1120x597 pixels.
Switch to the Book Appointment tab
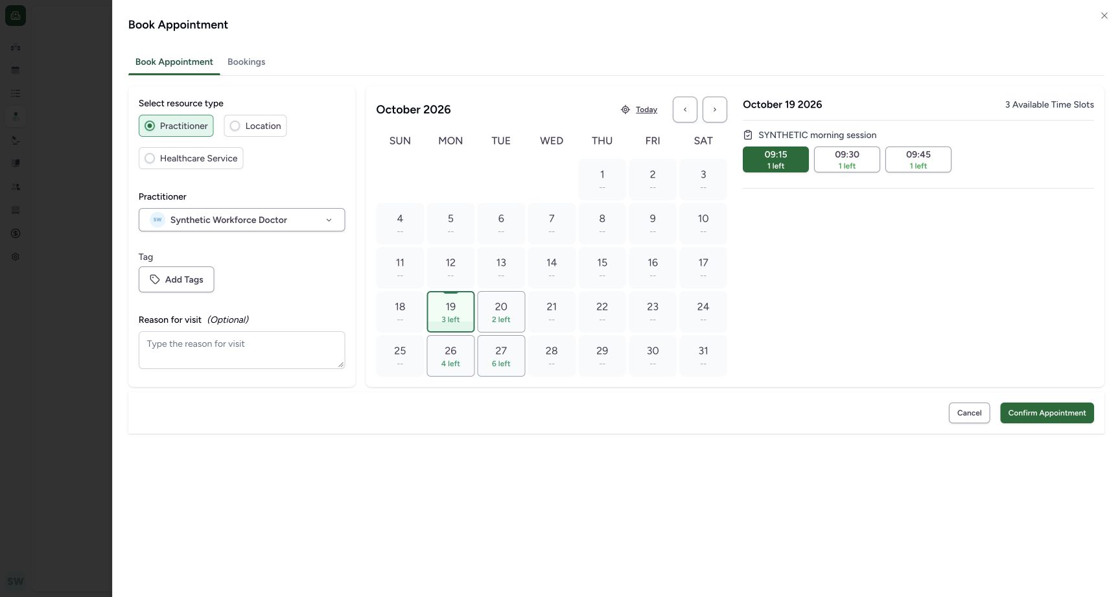174,62
